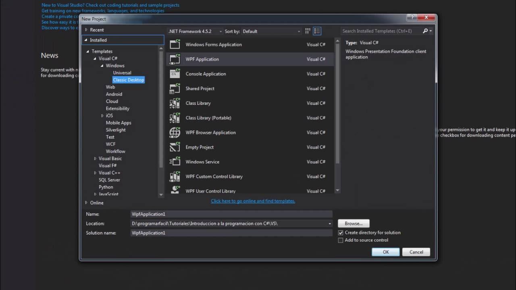Click the search magnifier icon
This screenshot has width=516, height=290.
[x=425, y=31]
